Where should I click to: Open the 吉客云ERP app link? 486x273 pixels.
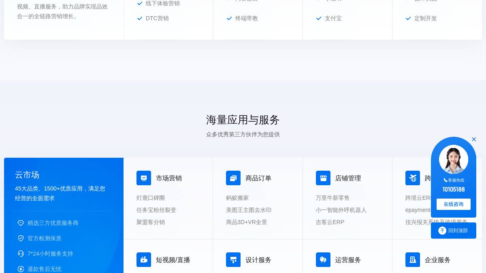[330, 222]
